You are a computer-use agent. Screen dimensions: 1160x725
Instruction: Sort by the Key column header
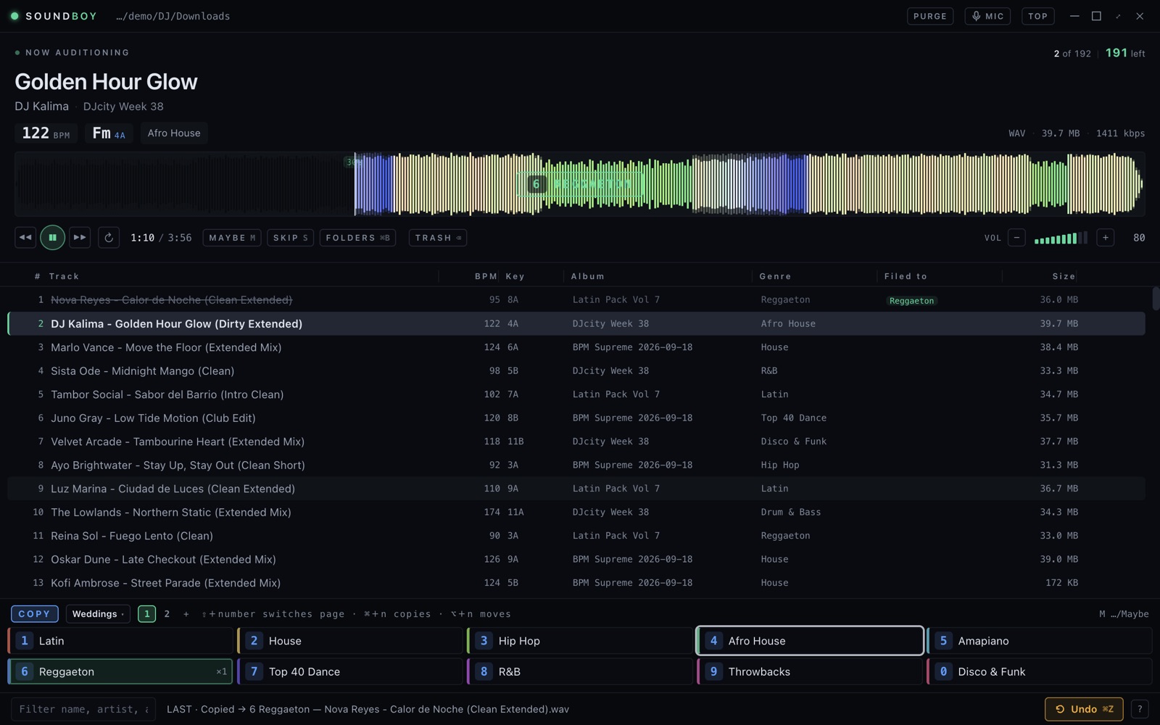click(x=515, y=276)
